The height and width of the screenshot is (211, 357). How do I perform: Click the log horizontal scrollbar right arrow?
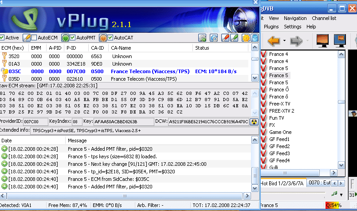click(247, 196)
